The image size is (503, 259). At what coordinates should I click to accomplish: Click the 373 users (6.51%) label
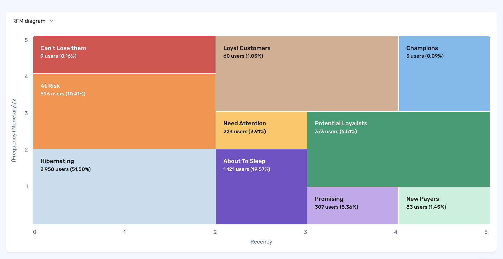point(336,132)
